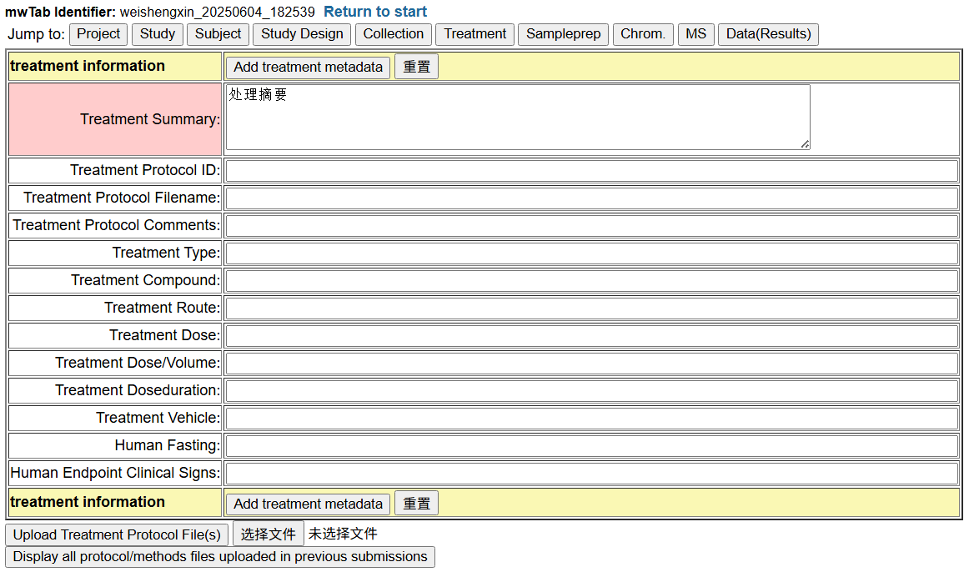Focus the Human Fasting input field

click(591, 446)
